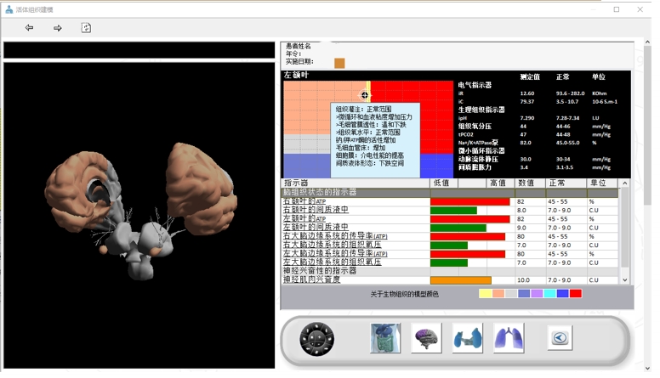Click the 左额叶 heading on tissue map
660x378 pixels.
pyautogui.click(x=296, y=75)
